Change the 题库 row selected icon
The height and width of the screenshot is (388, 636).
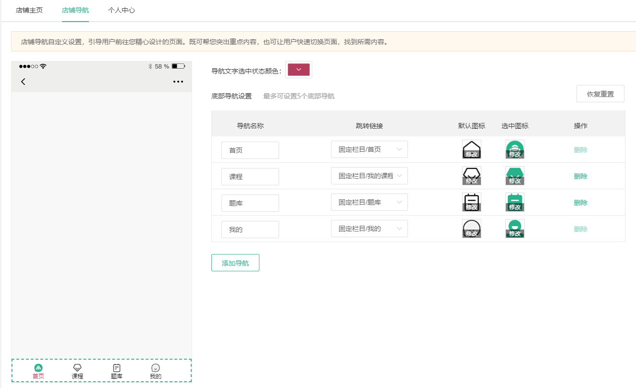coord(514,202)
